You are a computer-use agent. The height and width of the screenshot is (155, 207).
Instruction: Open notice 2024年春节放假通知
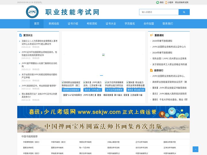(x=162, y=53)
